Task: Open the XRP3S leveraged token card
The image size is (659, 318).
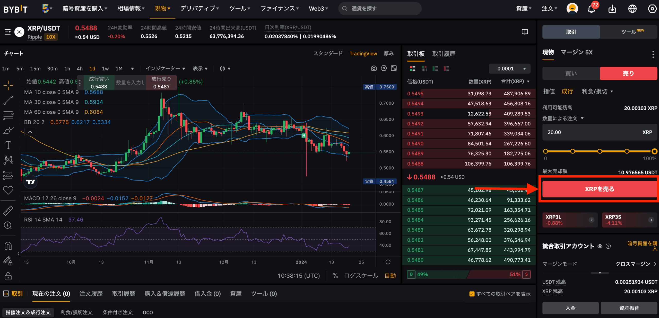Action: click(x=629, y=220)
